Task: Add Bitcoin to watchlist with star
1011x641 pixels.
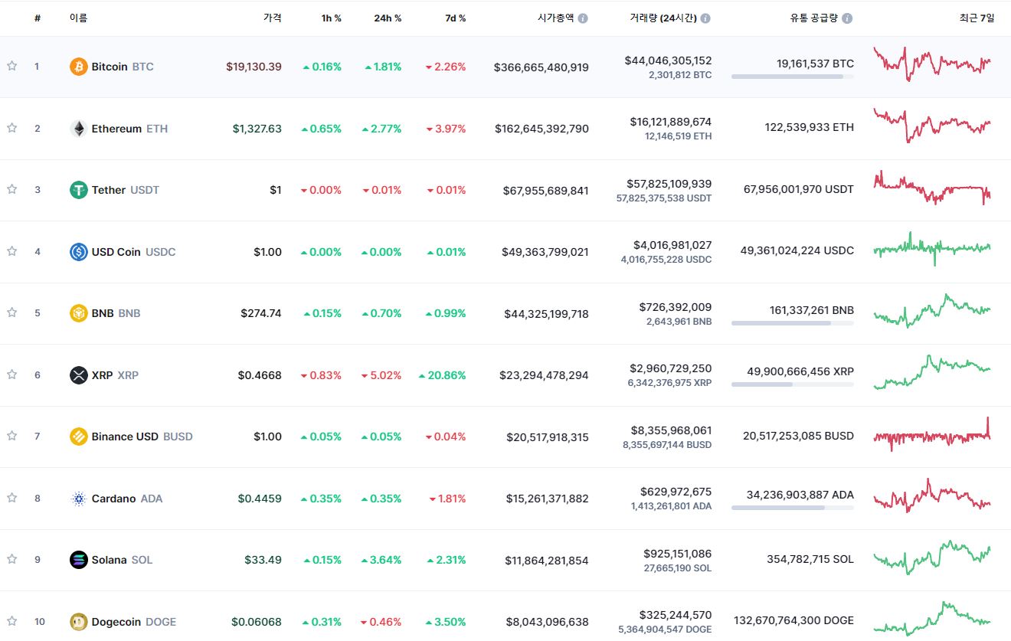Action: click(11, 66)
